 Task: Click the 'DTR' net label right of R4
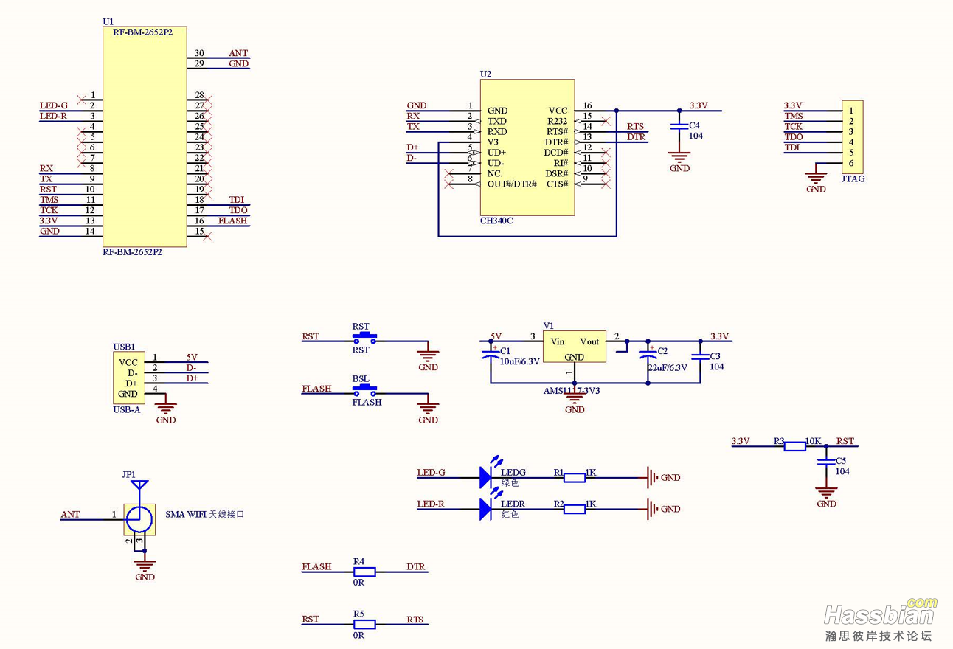click(x=416, y=567)
